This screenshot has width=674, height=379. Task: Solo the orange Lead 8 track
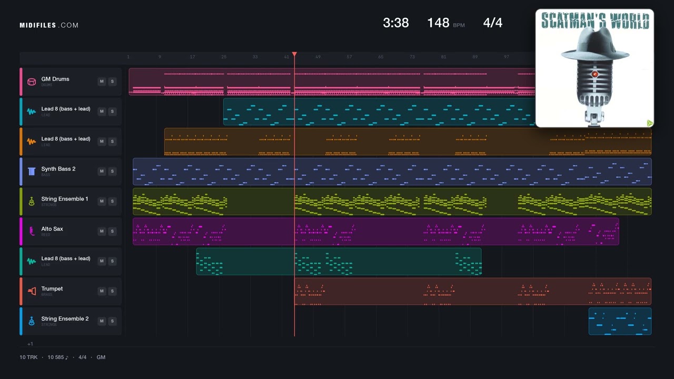point(112,142)
